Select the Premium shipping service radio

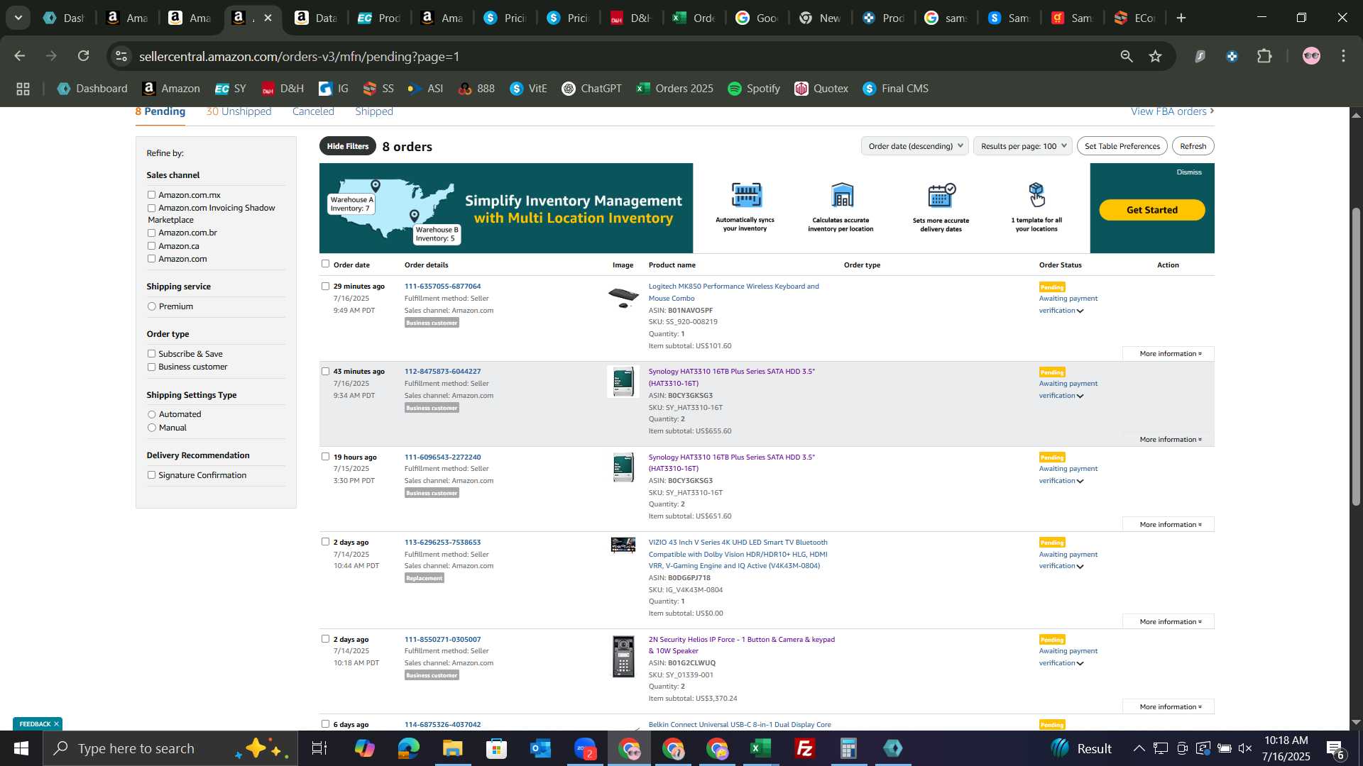[151, 306]
